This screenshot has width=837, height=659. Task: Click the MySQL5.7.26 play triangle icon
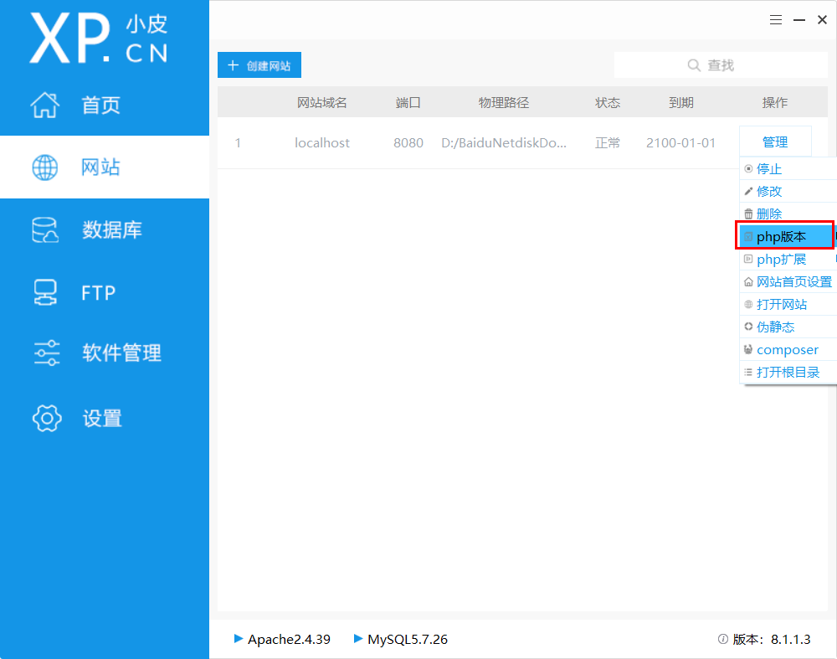[x=358, y=638]
